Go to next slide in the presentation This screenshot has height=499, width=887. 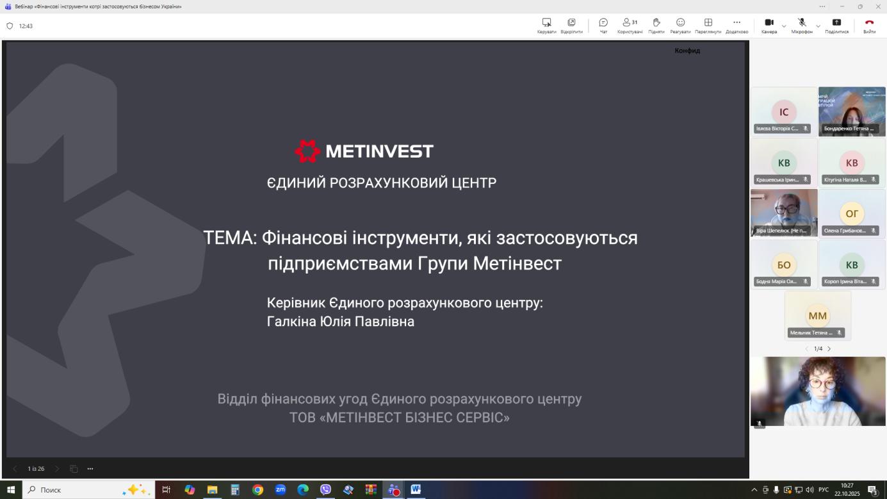(x=56, y=469)
